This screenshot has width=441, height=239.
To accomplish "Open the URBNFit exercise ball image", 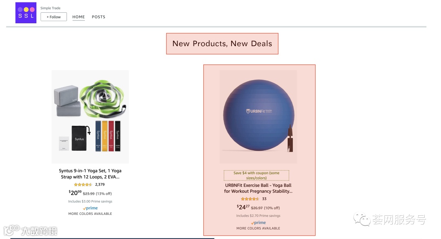I will [258, 116].
